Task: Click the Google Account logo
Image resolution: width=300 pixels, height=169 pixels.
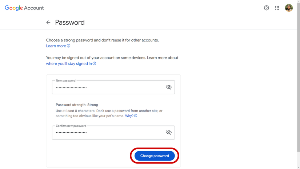Action: pos(24,8)
